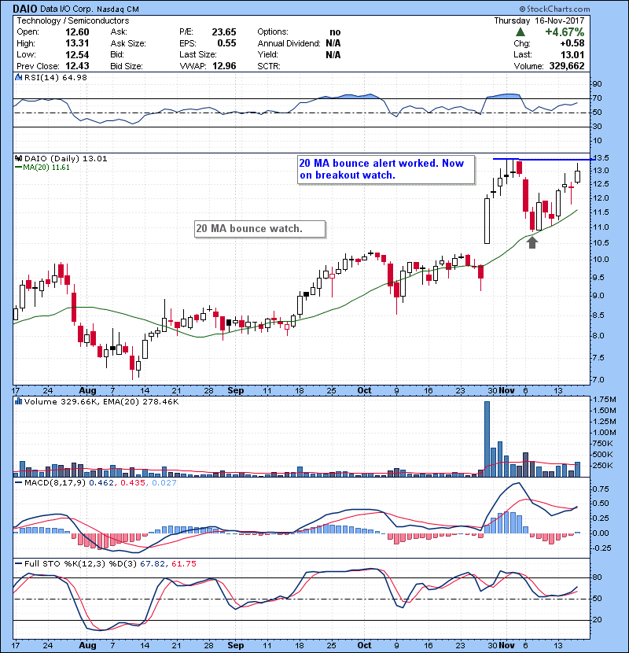Click the 'Technology / Semiconductors' sector text
The image size is (629, 653).
[73, 20]
